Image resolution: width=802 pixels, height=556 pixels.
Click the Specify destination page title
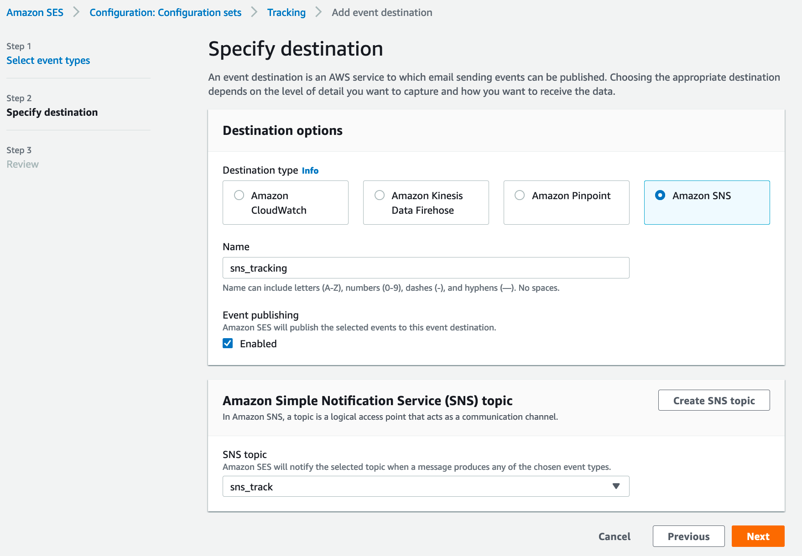click(296, 49)
